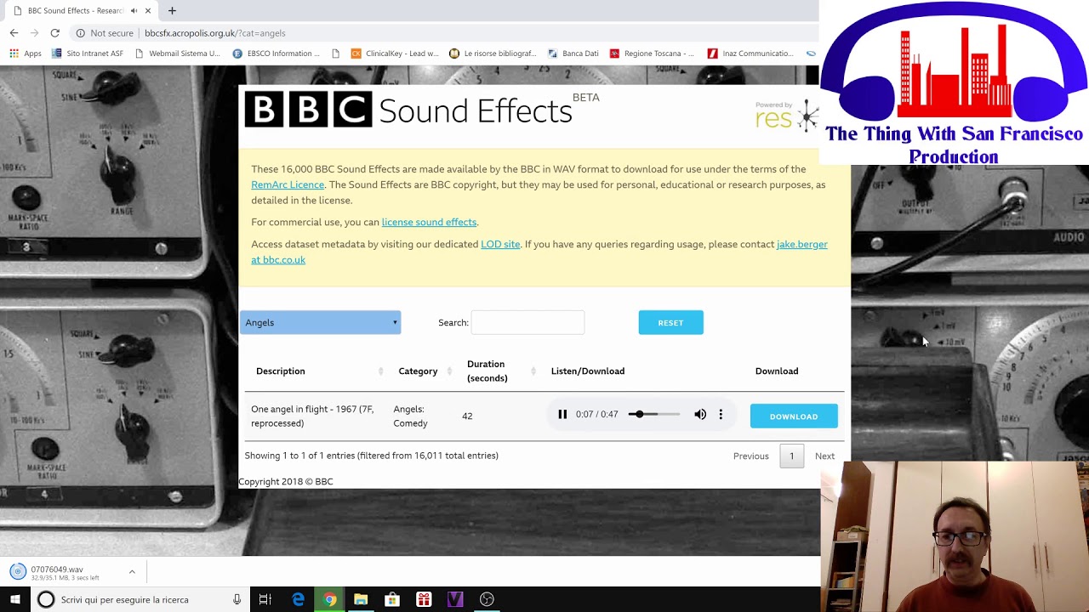Image resolution: width=1089 pixels, height=612 pixels.
Task: Close the BBC Sound Effects tab
Action: click(x=148, y=11)
